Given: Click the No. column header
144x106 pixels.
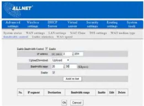Looking at the screenshot, I should click(x=20, y=92).
